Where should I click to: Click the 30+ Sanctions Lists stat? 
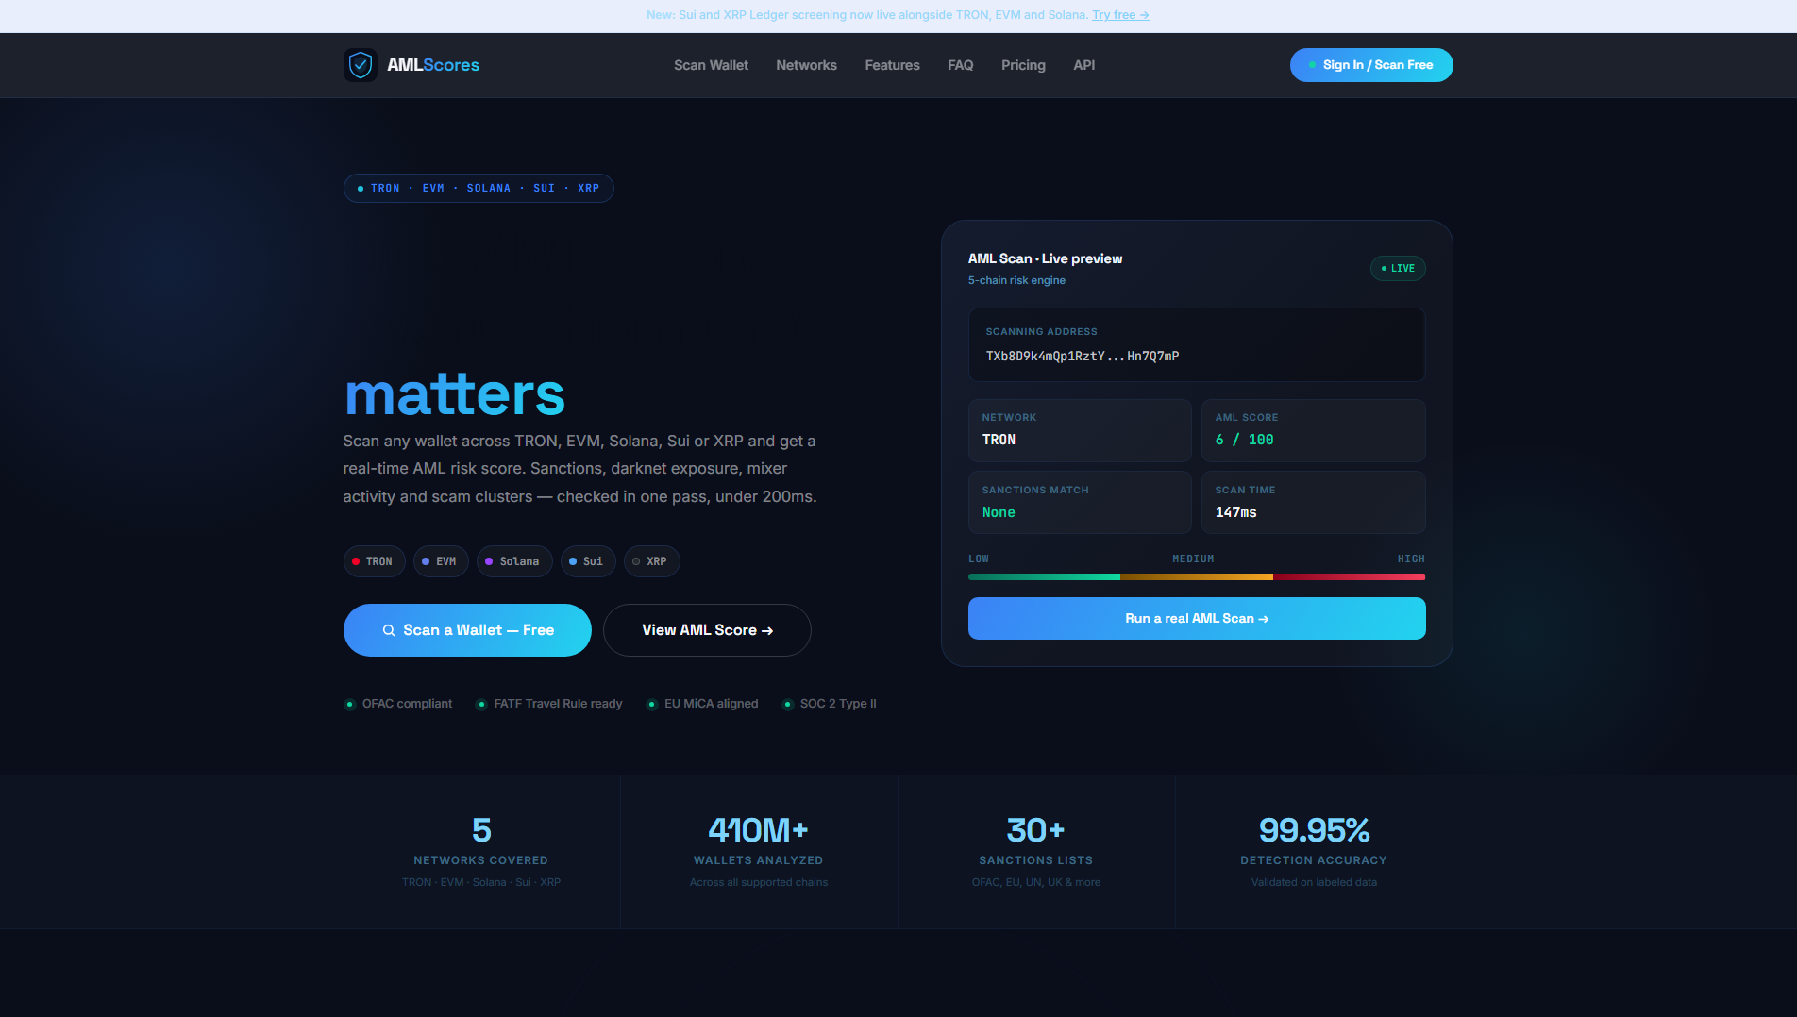coord(1036,852)
